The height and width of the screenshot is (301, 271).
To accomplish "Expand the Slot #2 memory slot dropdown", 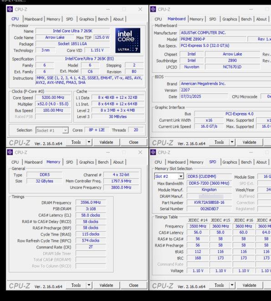I will tap(181, 176).
